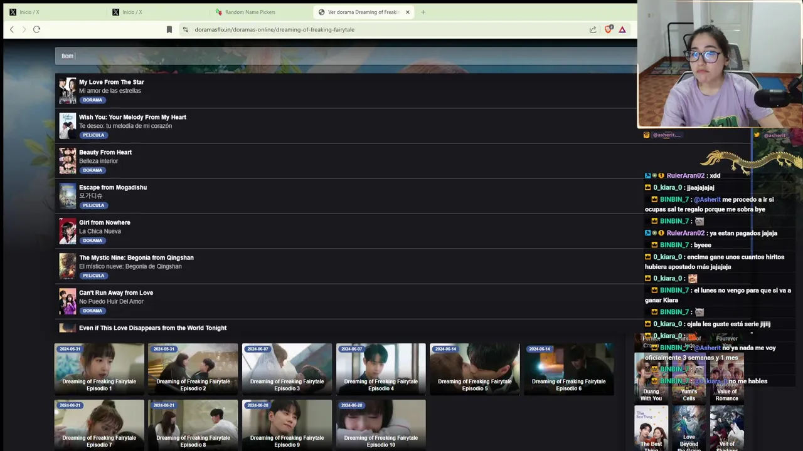
Task: Open site information icon in address bar
Action: point(185,29)
